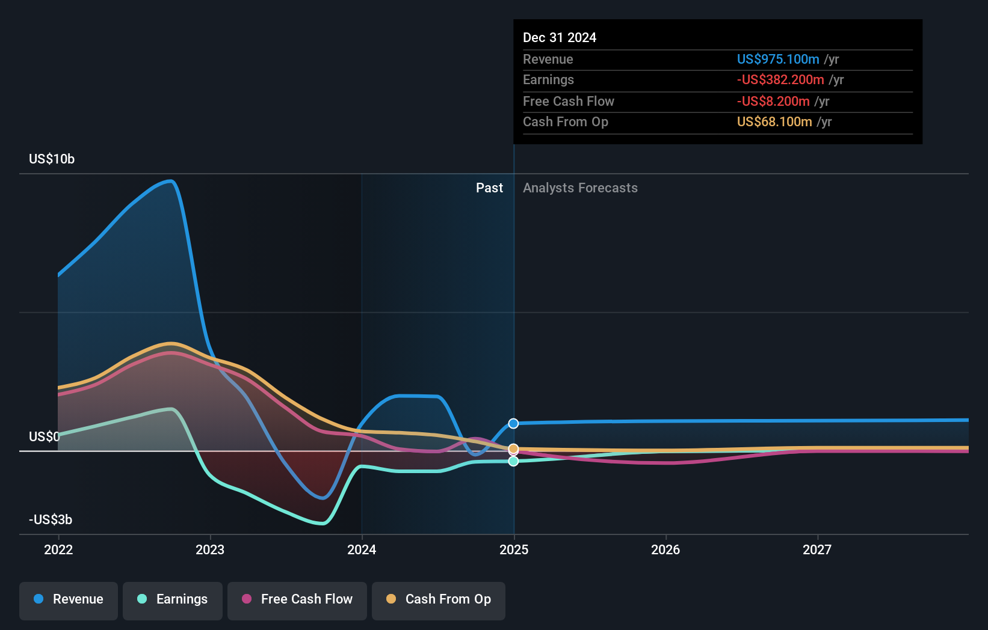The width and height of the screenshot is (988, 630).
Task: Click the 2023 x-axis label
Action: pyautogui.click(x=210, y=549)
